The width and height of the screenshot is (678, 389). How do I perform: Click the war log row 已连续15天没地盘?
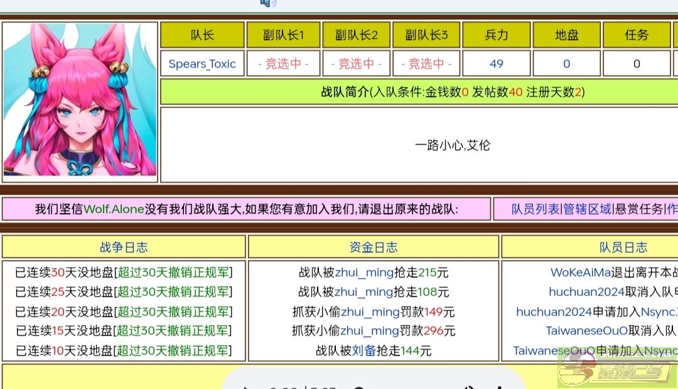(124, 331)
